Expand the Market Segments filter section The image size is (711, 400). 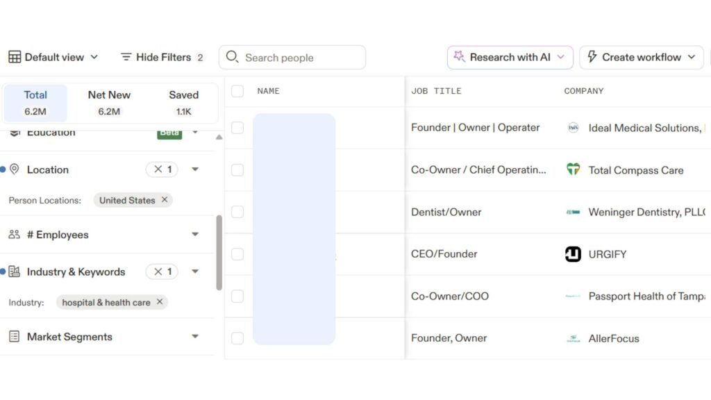tap(195, 336)
